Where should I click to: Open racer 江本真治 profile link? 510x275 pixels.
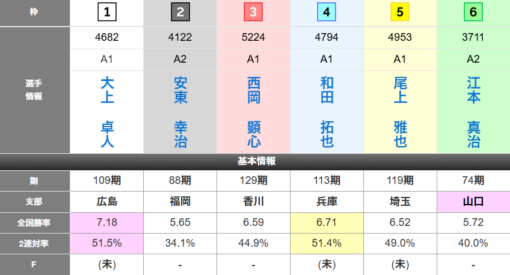pos(473,112)
